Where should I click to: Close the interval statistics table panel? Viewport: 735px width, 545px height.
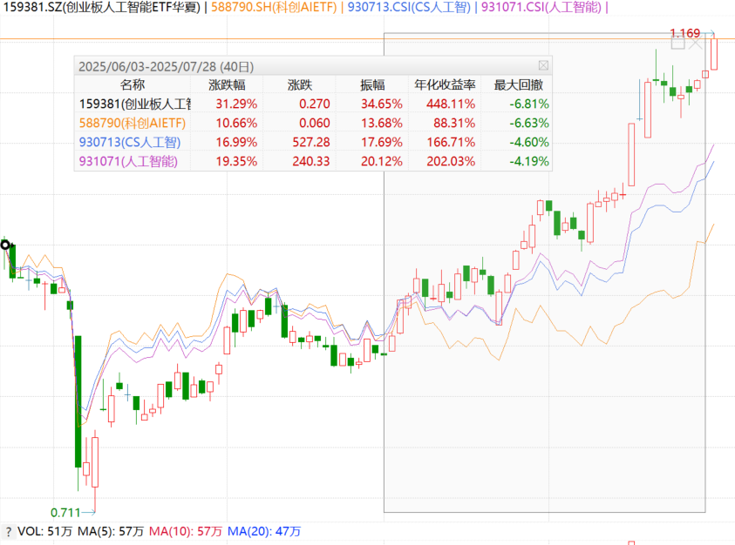tap(543, 65)
